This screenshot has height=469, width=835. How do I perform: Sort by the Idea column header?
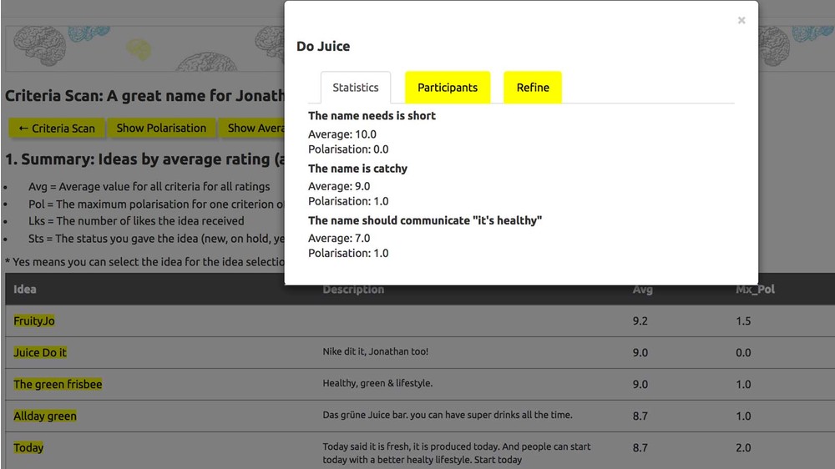pos(25,290)
